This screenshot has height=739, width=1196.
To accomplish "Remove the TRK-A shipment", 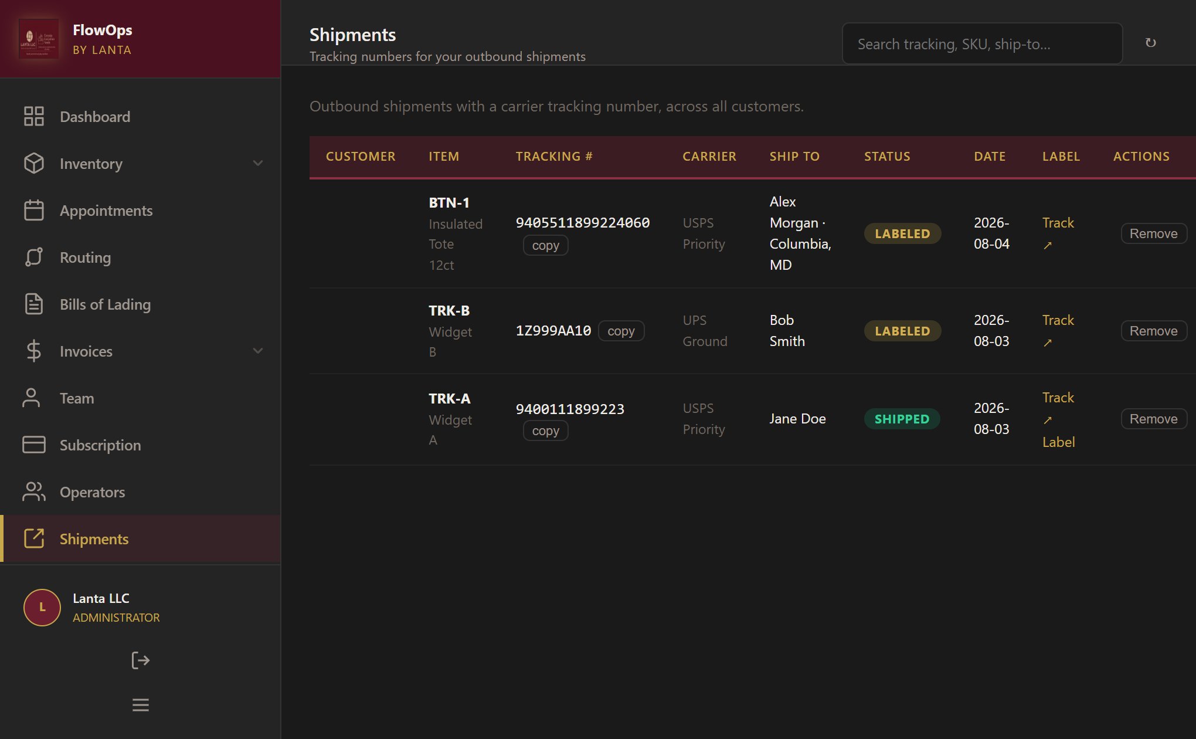I will [1153, 419].
